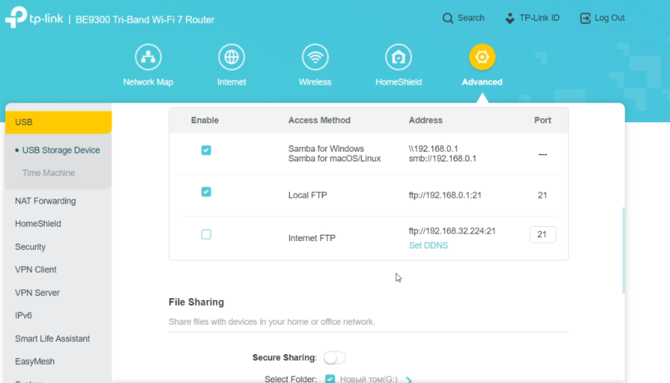The height and width of the screenshot is (383, 670).
Task: Click the Internet tab label
Action: tap(232, 82)
